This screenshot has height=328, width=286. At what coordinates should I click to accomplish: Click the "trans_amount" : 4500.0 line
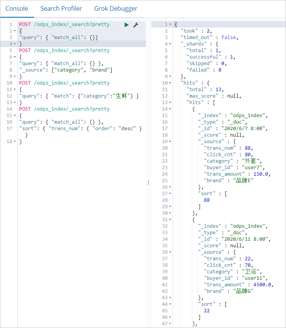239,285
